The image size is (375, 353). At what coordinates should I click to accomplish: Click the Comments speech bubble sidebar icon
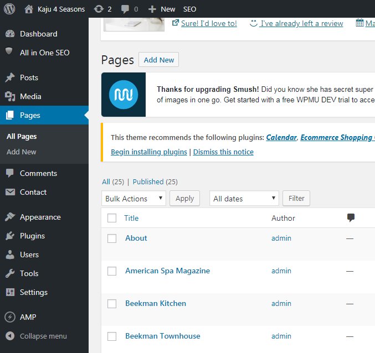coord(10,173)
